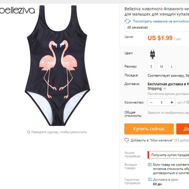
Task: Click the large swimsuit product image
Action: pyautogui.click(x=58, y=66)
